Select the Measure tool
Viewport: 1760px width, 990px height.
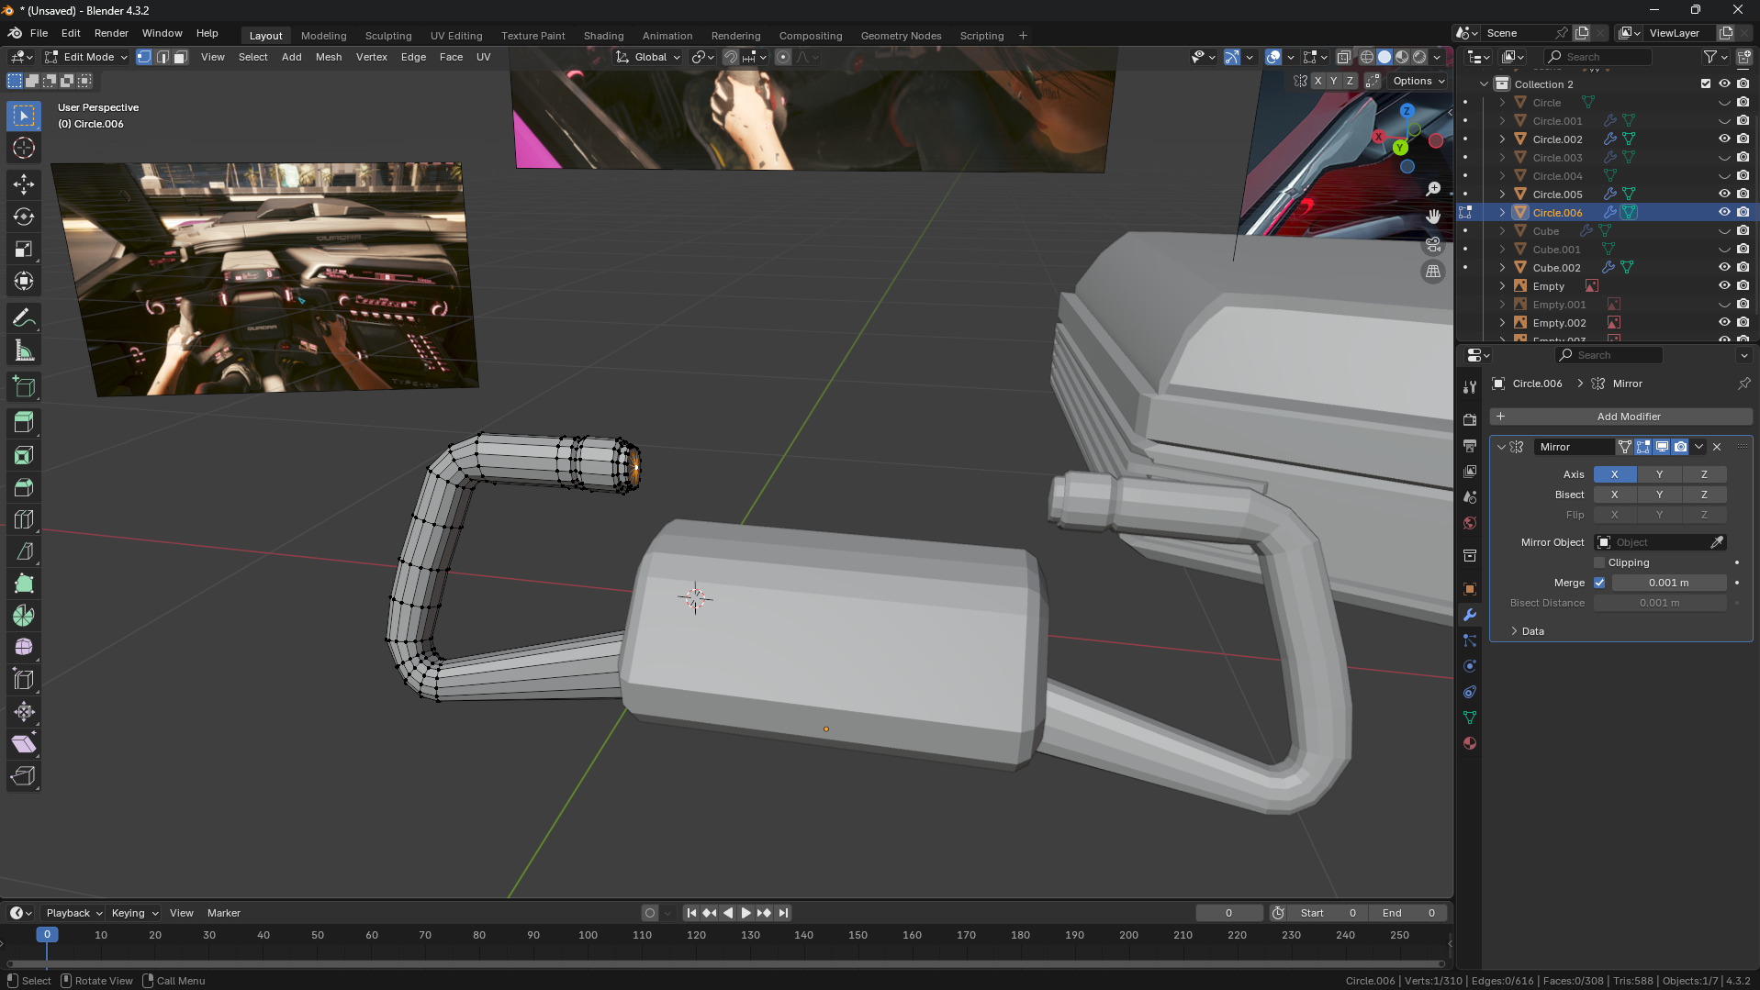tap(24, 351)
